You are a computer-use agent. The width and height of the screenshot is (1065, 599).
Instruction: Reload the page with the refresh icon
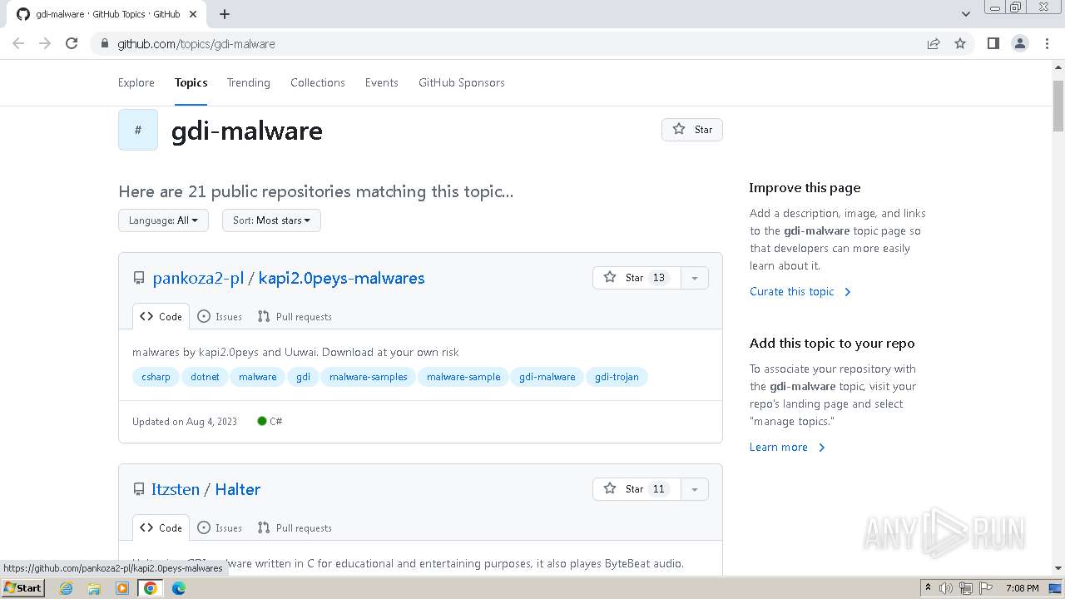pos(72,43)
